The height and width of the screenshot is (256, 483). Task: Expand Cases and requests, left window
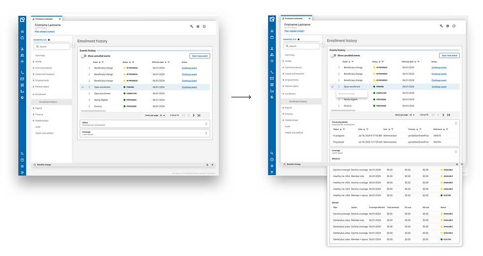tap(34, 74)
